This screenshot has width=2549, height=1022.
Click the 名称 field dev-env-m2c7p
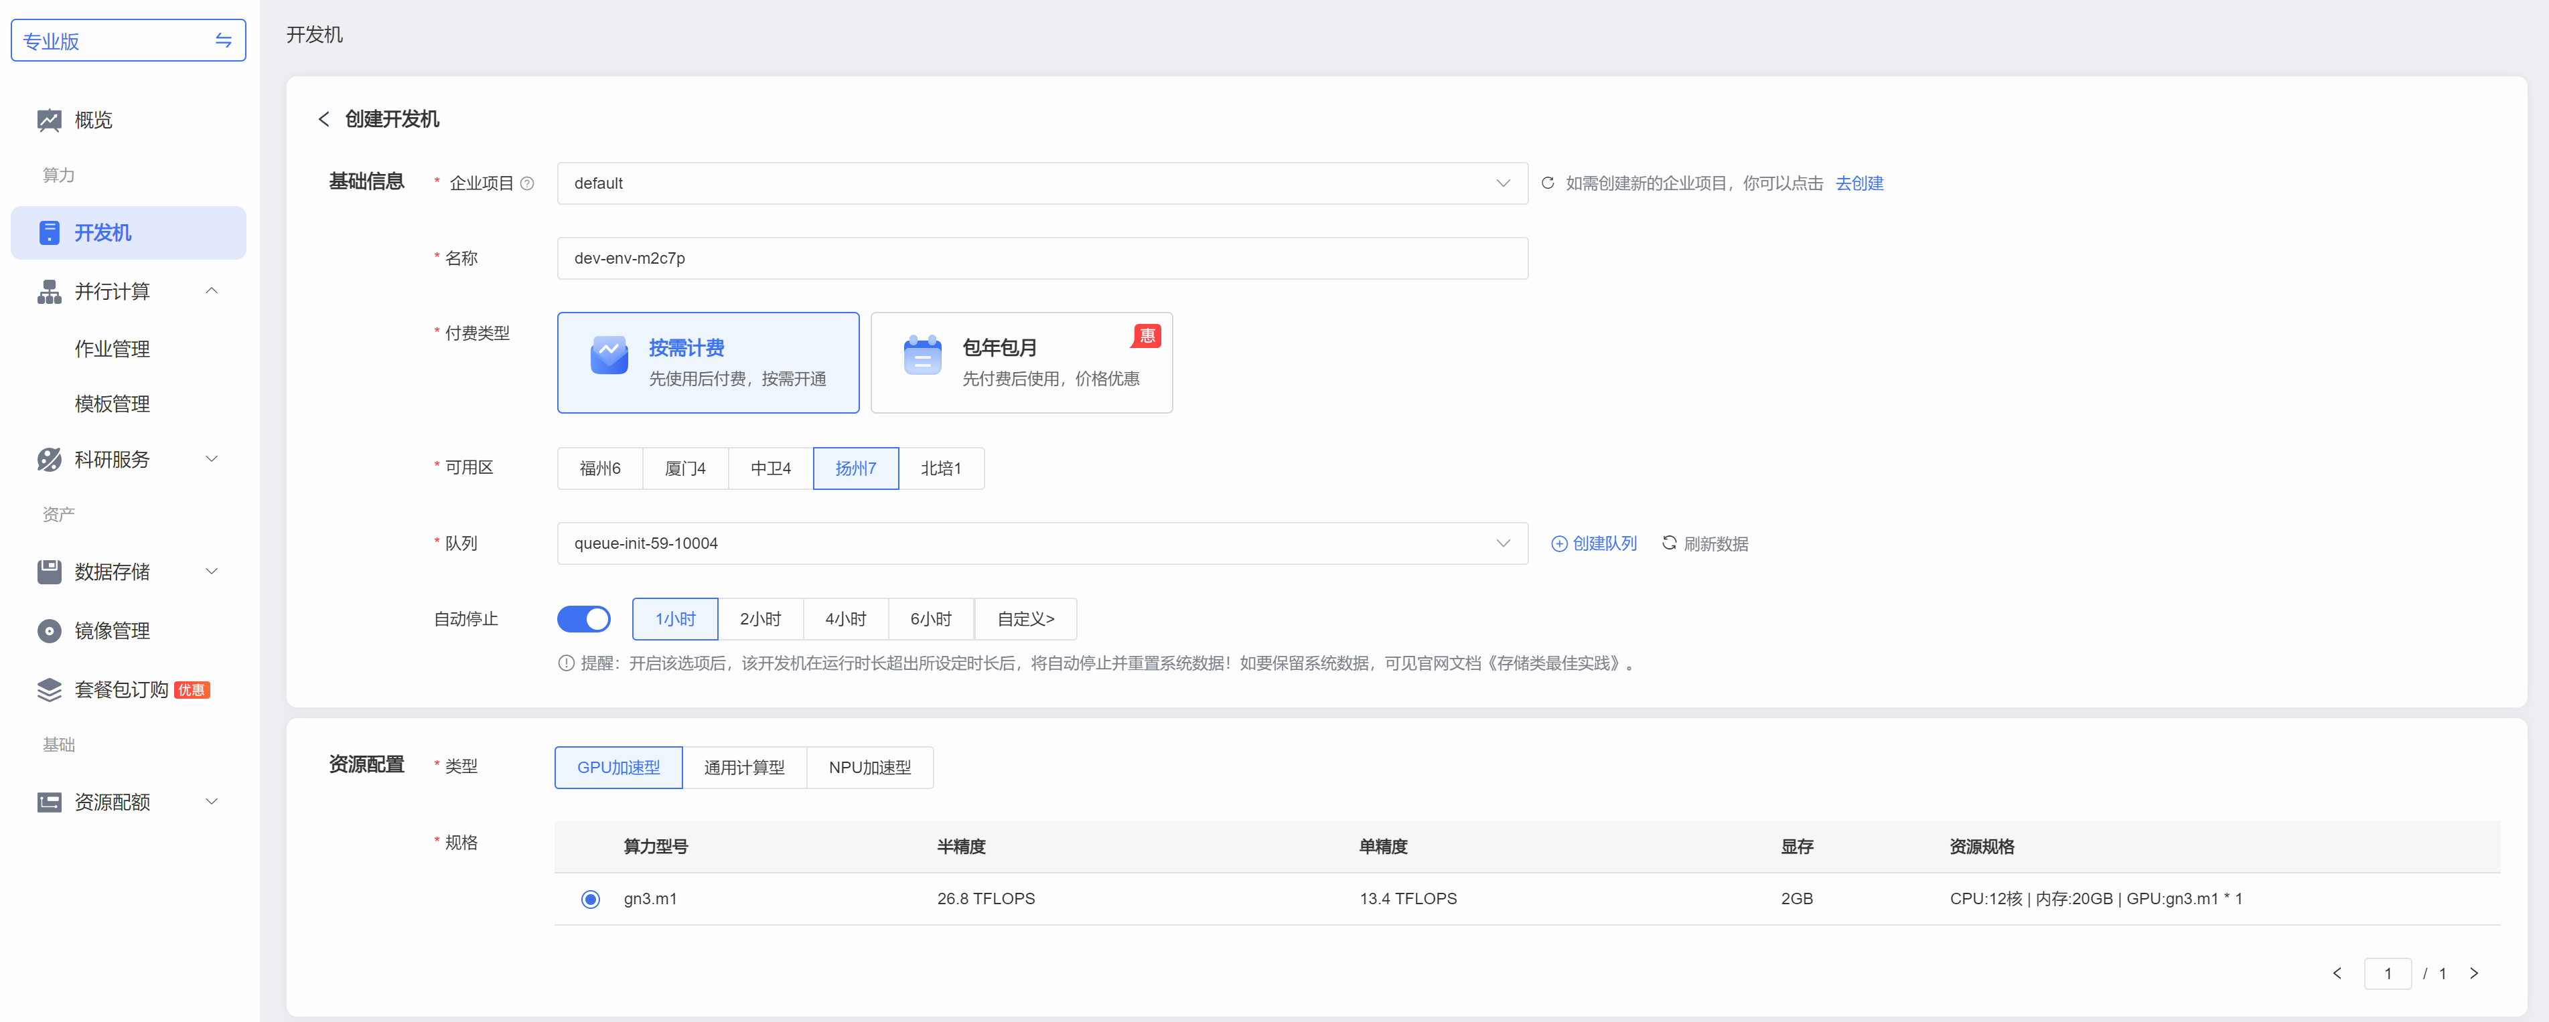point(1042,258)
